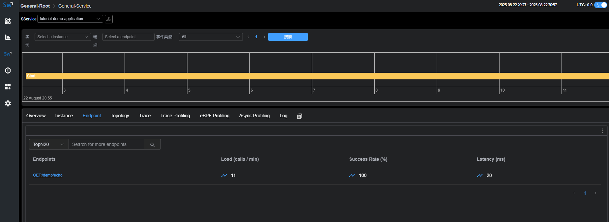The width and height of the screenshot is (609, 222).
Task: Click the Latency (ms) column header
Action: click(491, 159)
